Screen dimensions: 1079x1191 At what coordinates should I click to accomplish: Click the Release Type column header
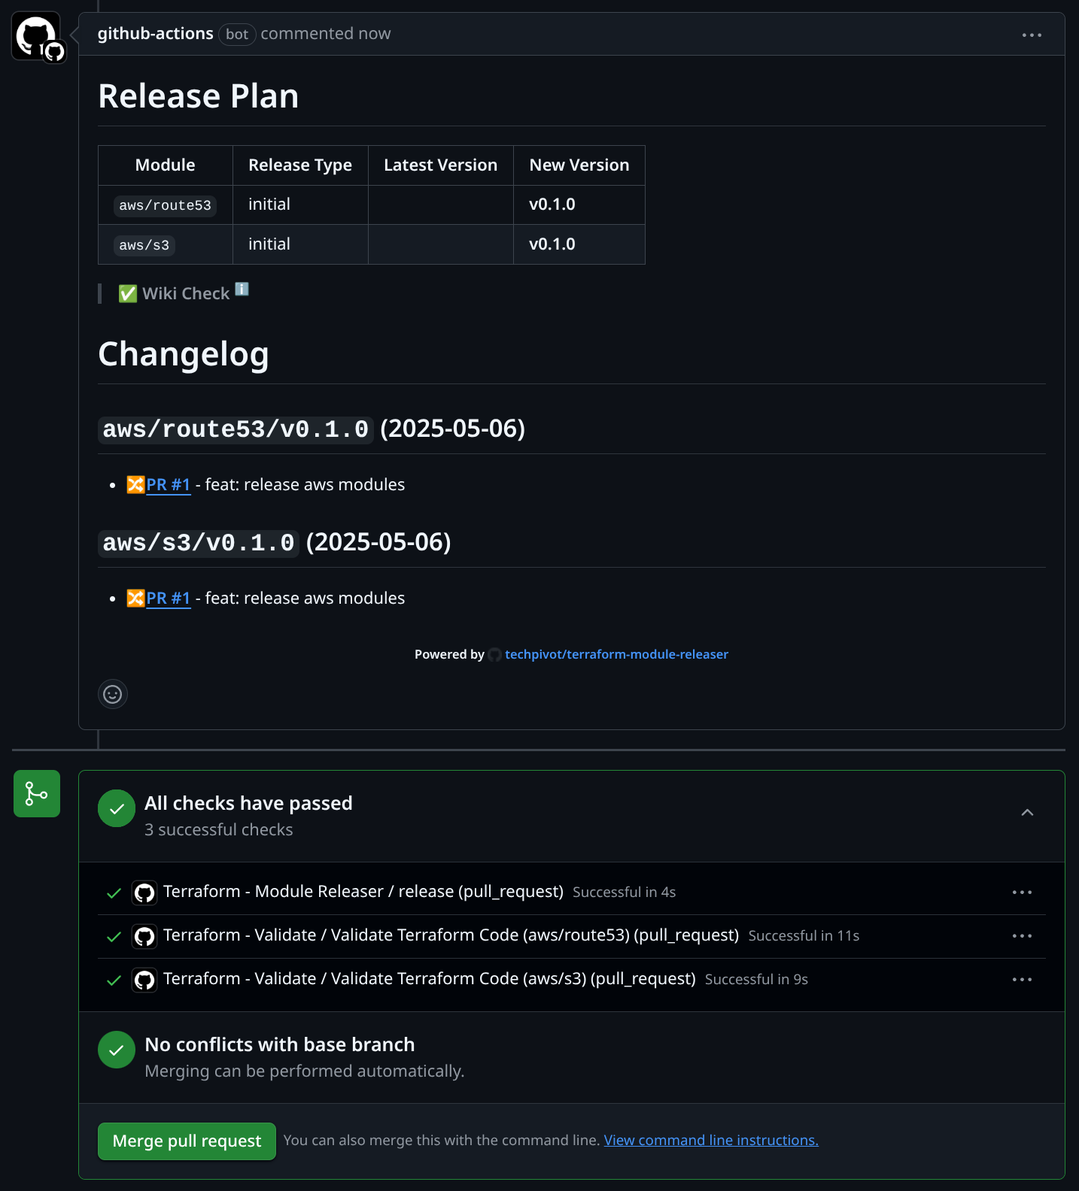pyautogui.click(x=300, y=165)
